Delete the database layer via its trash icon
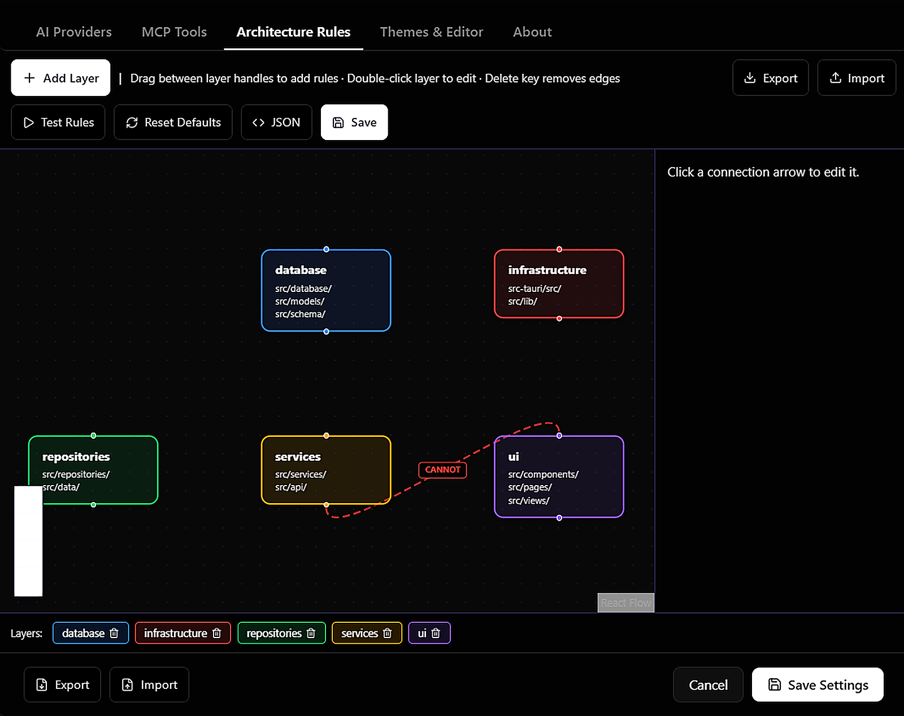 point(114,633)
